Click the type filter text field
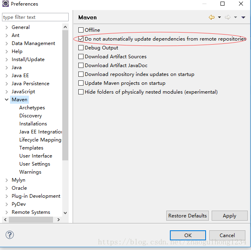 point(35,17)
